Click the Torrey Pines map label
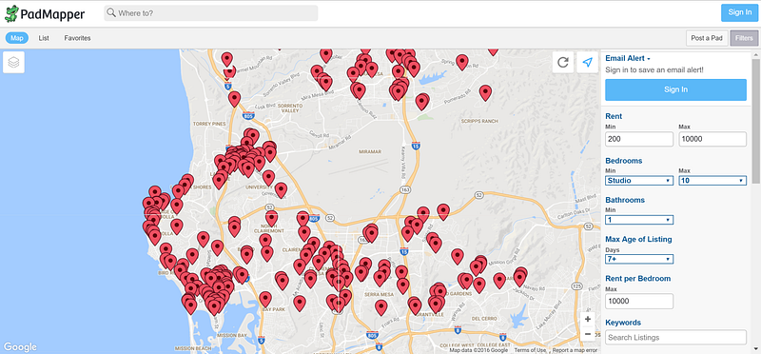Screen dimensions: 761x354 209,125
